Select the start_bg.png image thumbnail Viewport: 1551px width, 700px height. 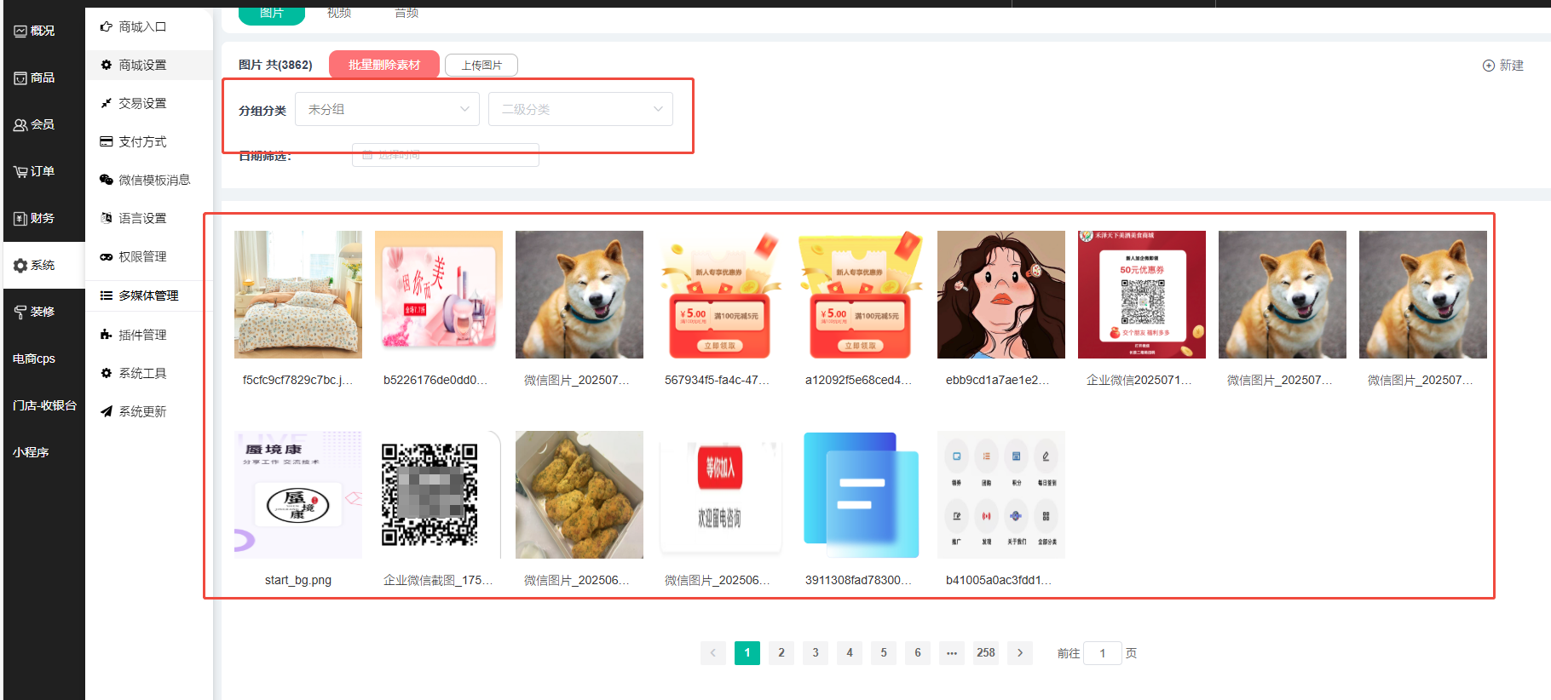pos(298,495)
